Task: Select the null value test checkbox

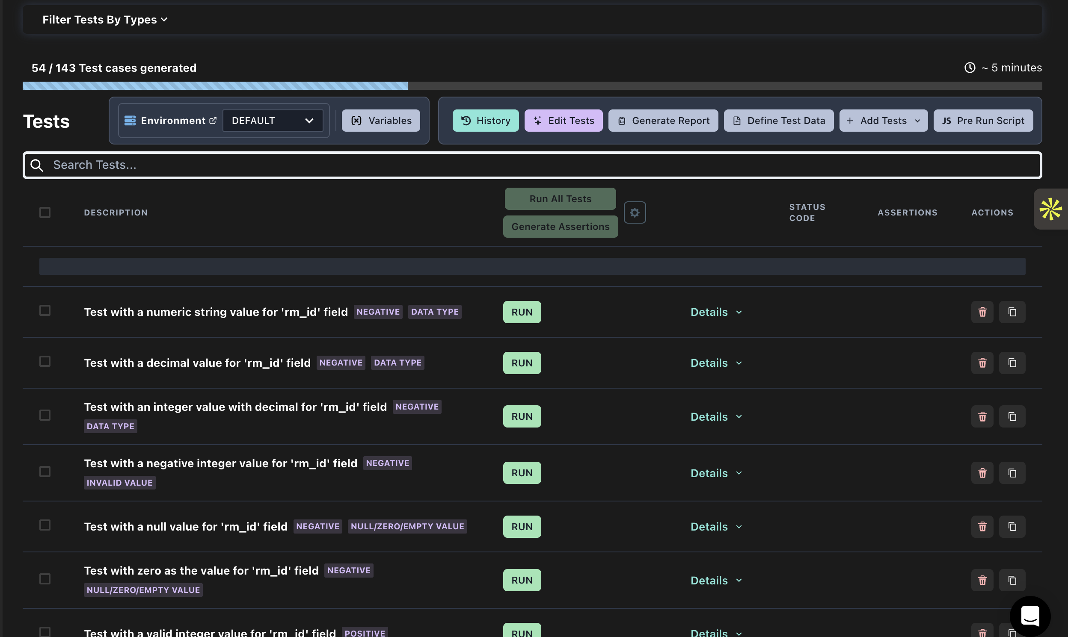Action: point(45,525)
